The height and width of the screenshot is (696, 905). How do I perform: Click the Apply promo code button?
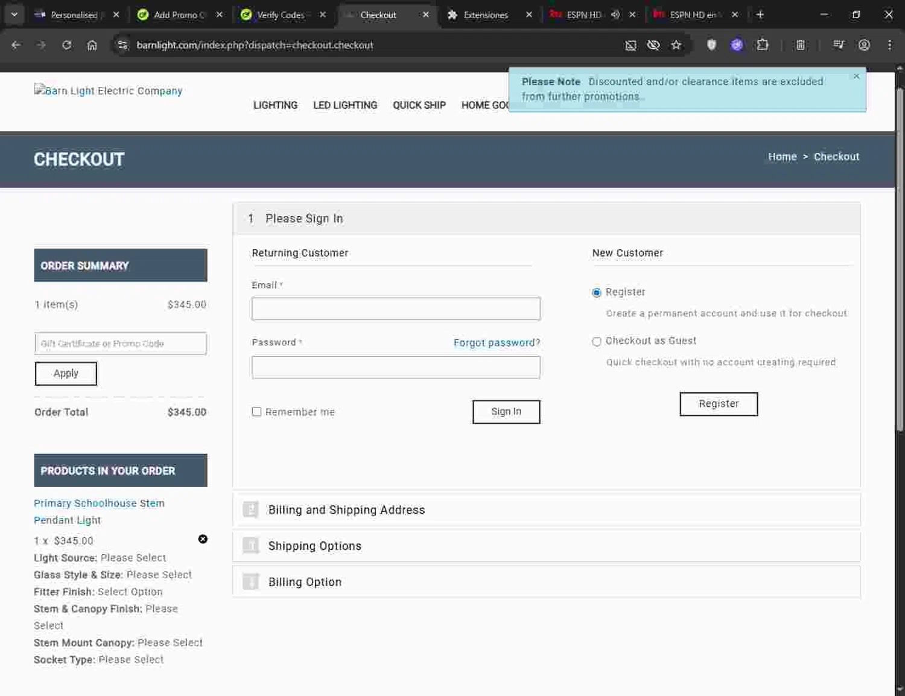(66, 374)
